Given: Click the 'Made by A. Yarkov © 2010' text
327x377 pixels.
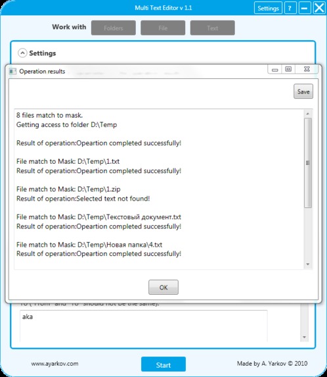Looking at the screenshot, I should [272, 364].
